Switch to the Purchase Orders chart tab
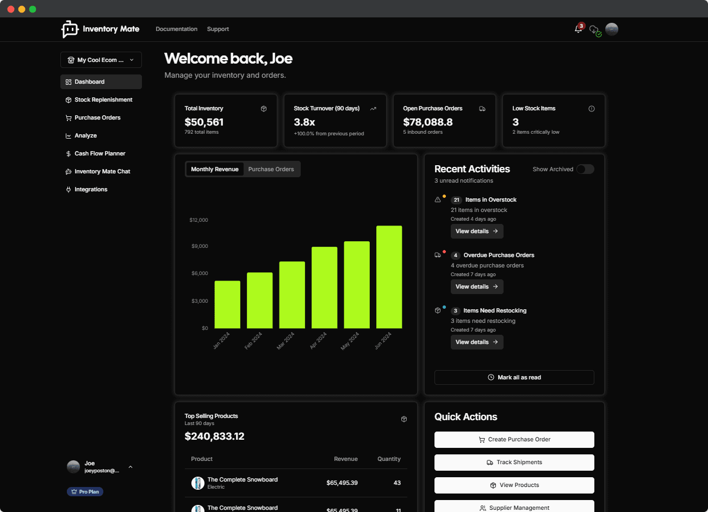The width and height of the screenshot is (708, 512). (x=271, y=169)
